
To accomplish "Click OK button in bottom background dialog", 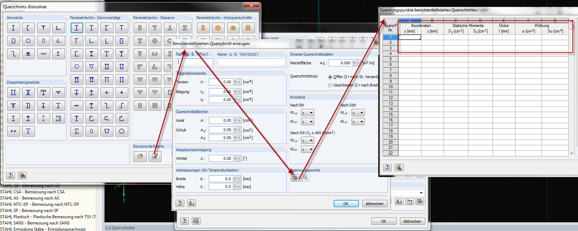I will tap(383, 221).
